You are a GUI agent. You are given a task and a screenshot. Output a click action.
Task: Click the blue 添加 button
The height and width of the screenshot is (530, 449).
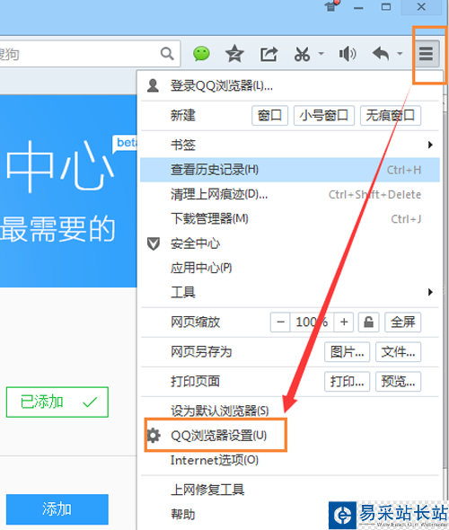(57, 509)
